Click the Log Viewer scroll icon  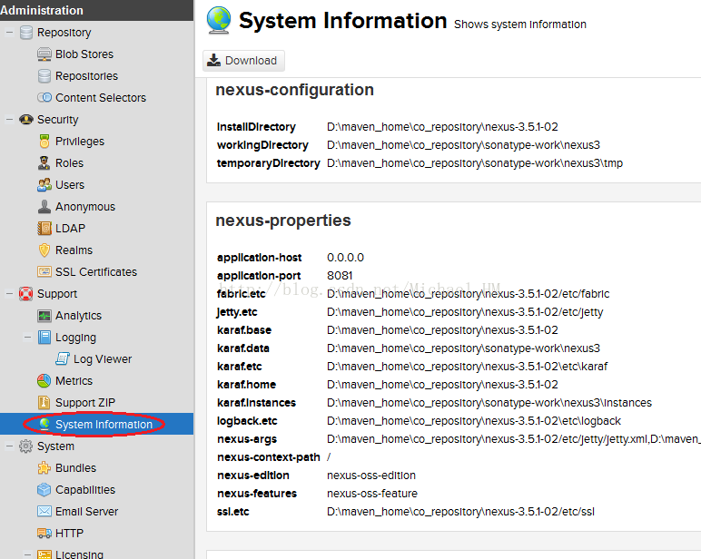click(x=63, y=358)
